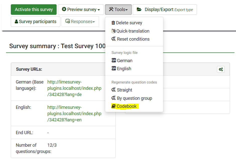Open the German base language survey URL
The width and height of the screenshot is (236, 160).
pyautogui.click(x=74, y=88)
